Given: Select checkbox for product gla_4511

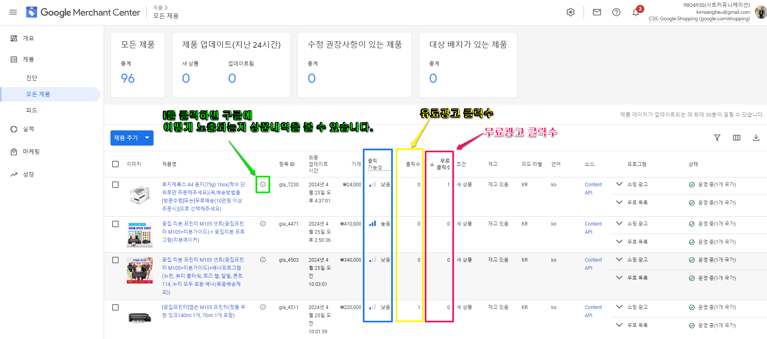Looking at the screenshot, I should (115, 307).
